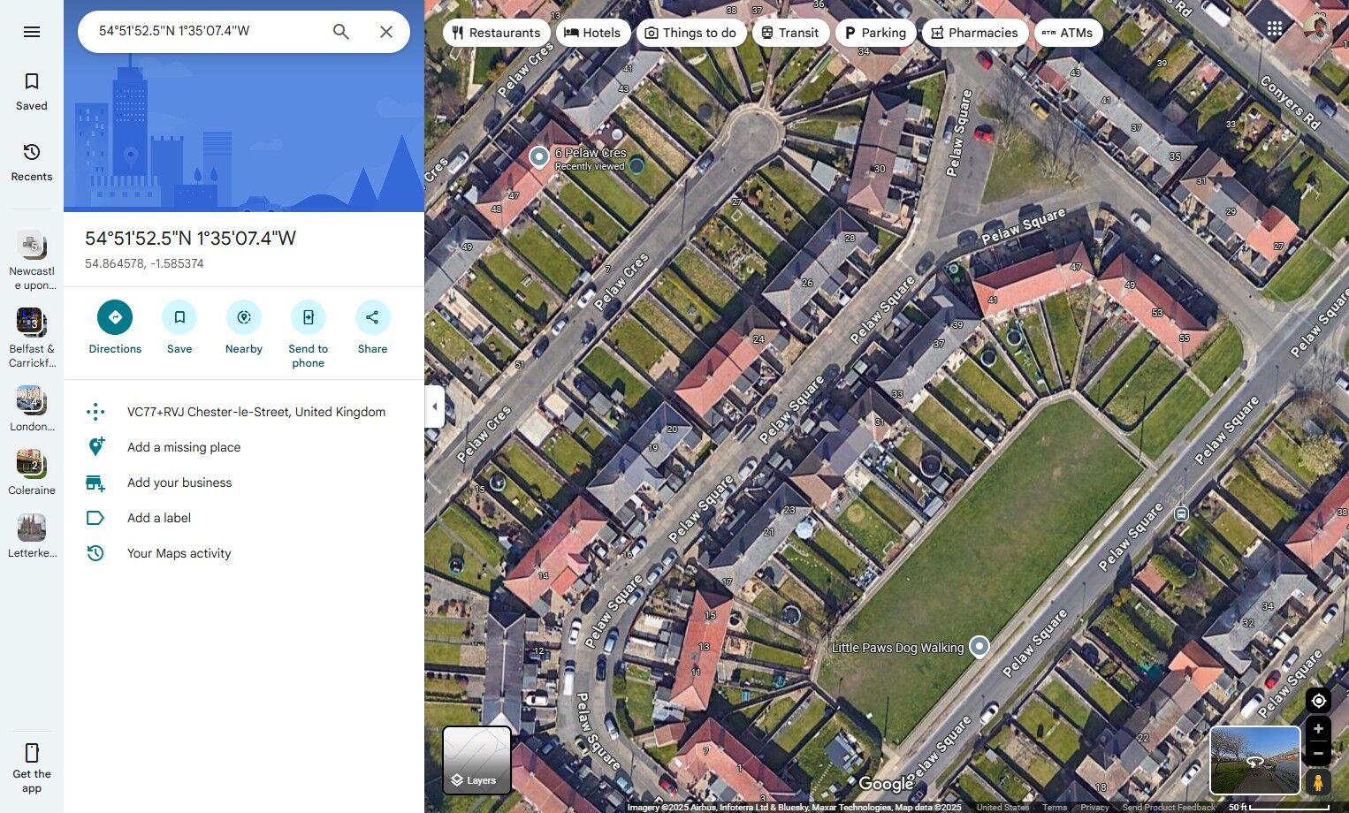
Task: Search Nearby places
Action: (x=244, y=328)
